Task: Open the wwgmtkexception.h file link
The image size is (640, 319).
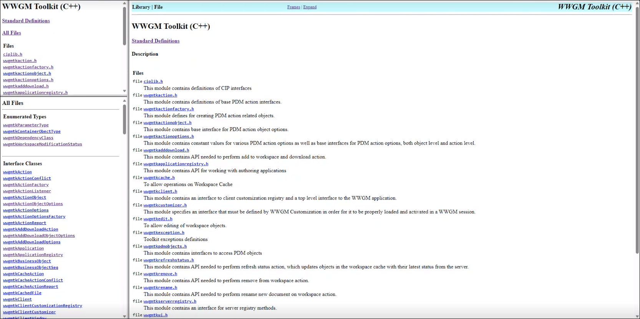Action: click(x=164, y=233)
